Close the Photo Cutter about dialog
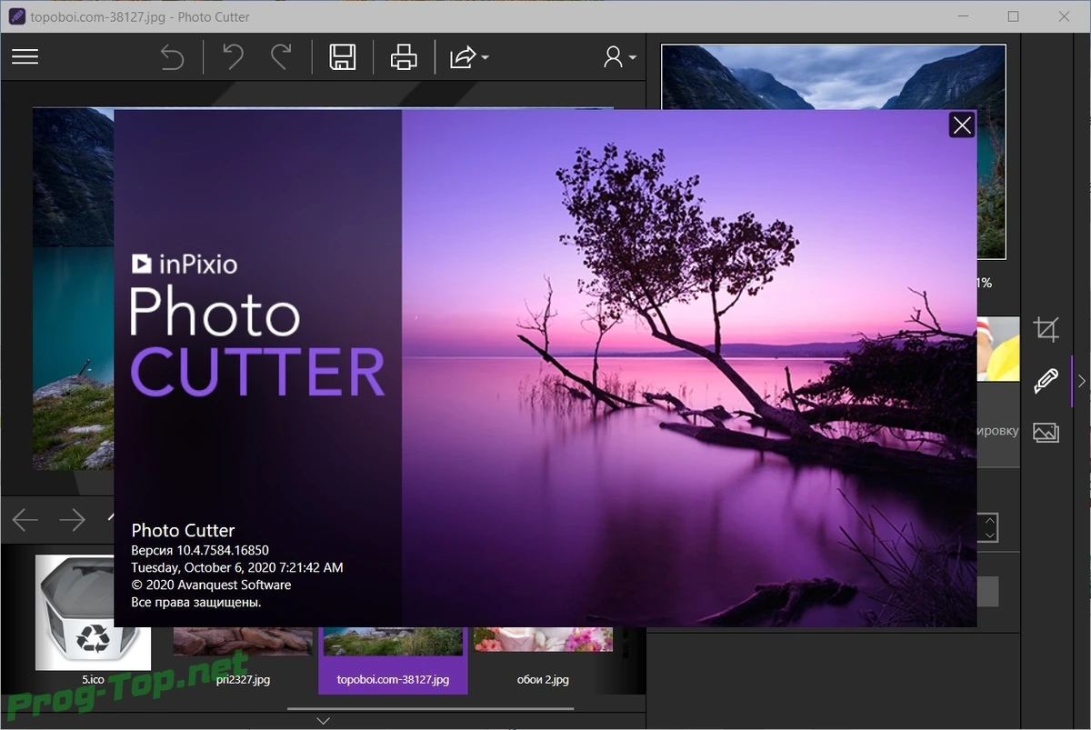The height and width of the screenshot is (730, 1091). [x=962, y=125]
